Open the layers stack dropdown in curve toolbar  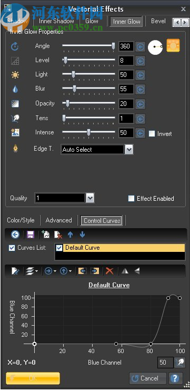[32, 271]
